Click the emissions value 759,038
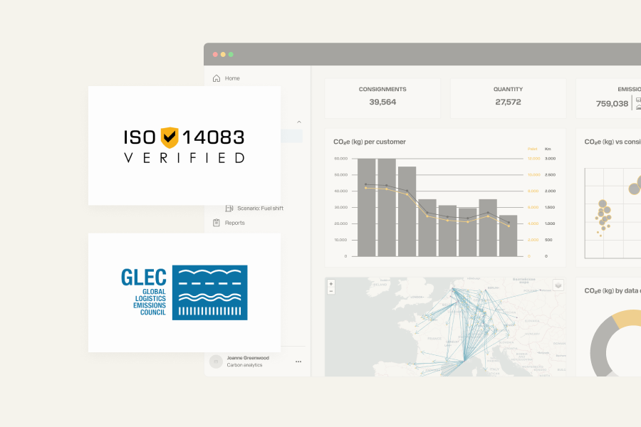The width and height of the screenshot is (641, 427). 612,104
